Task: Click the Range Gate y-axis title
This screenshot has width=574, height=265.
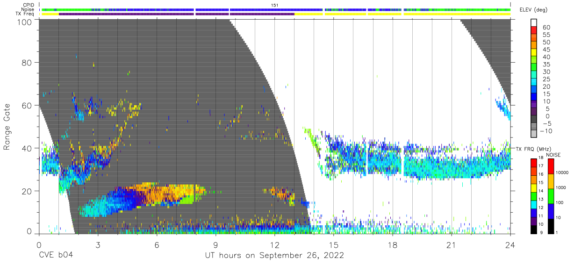Action: click(x=7, y=127)
